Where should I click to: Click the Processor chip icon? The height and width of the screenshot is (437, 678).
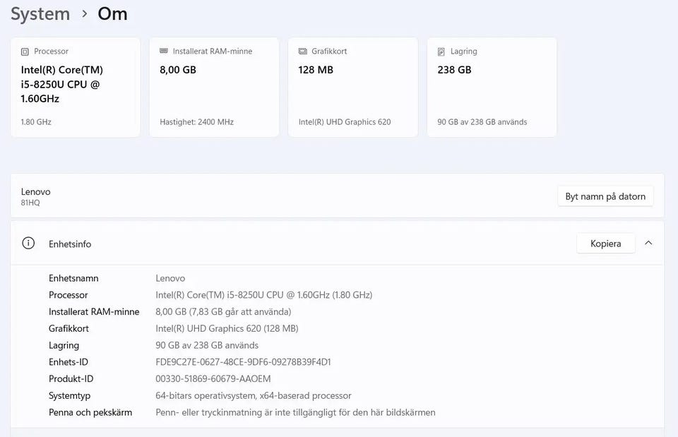point(25,52)
